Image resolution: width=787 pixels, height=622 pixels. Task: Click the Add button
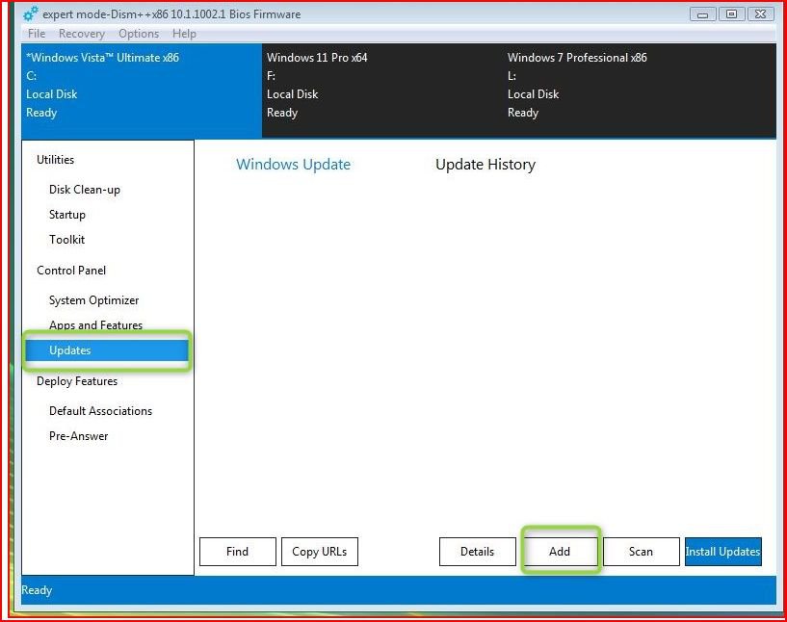pyautogui.click(x=560, y=552)
